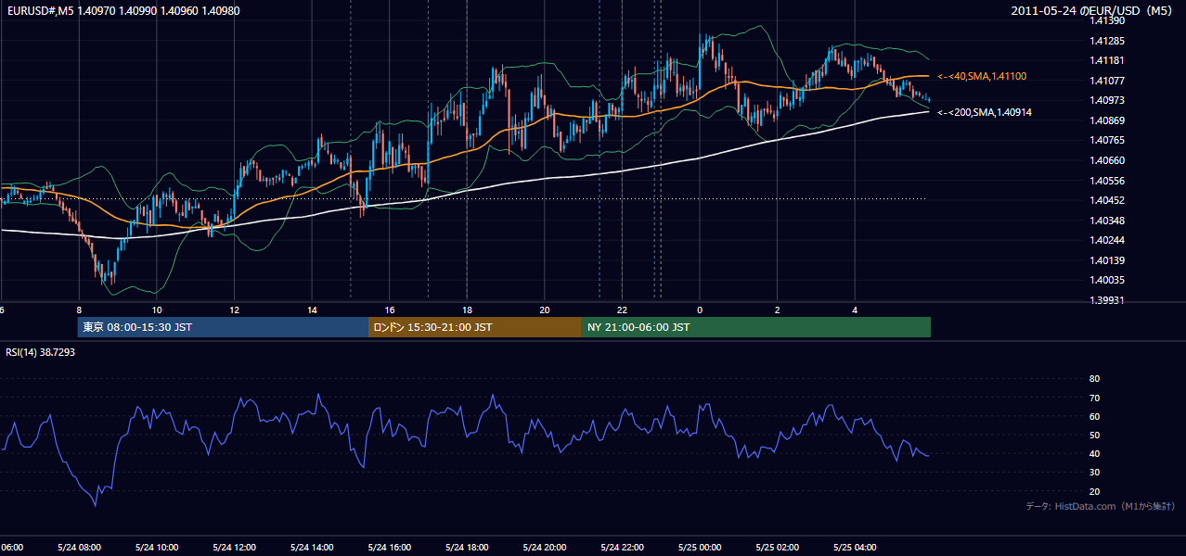
Task: Click hour marker 14 under the price chart
Action: (312, 310)
